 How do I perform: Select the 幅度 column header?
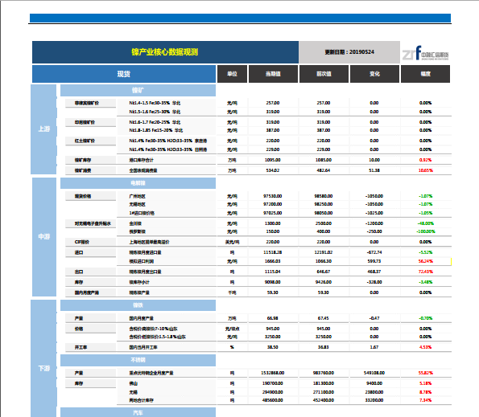[x=425, y=74]
